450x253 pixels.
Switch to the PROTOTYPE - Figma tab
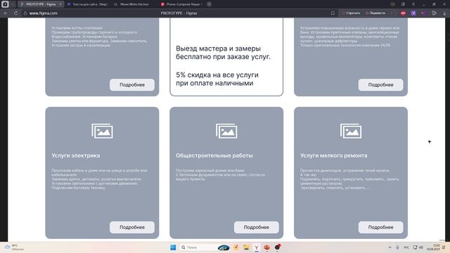coord(41,4)
